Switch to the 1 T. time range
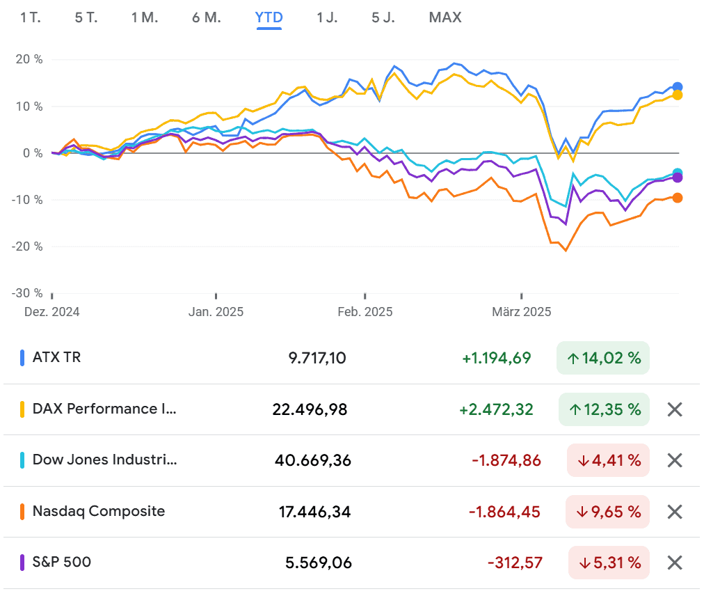704x596 pixels. (x=31, y=17)
